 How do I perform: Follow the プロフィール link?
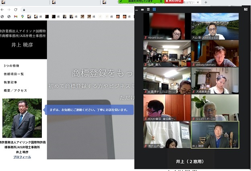[22, 157]
